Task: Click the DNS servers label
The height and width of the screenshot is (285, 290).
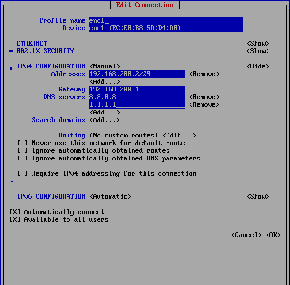Action: click(64, 97)
